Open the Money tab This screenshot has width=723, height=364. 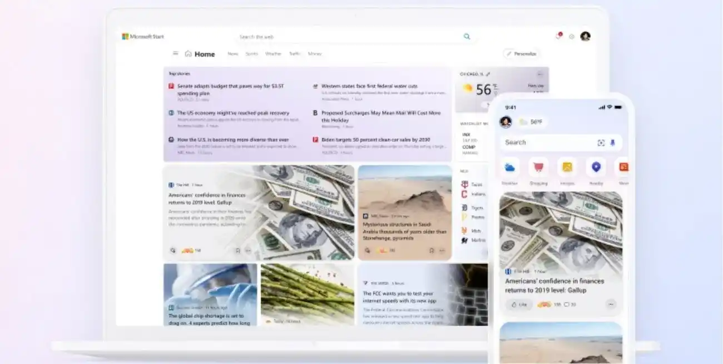[x=315, y=54]
